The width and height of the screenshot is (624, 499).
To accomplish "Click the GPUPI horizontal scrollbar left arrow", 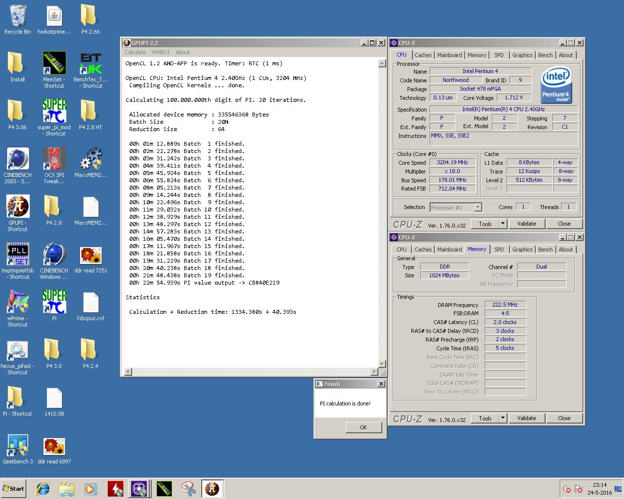I will click(x=128, y=372).
